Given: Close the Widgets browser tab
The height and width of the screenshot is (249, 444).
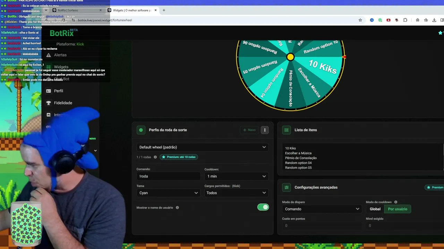Looking at the screenshot, I should tap(156, 10).
